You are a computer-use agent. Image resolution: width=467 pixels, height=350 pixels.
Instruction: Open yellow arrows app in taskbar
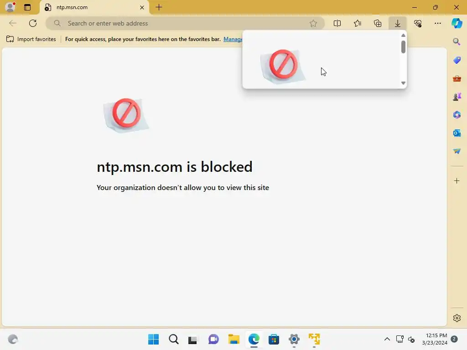click(314, 339)
